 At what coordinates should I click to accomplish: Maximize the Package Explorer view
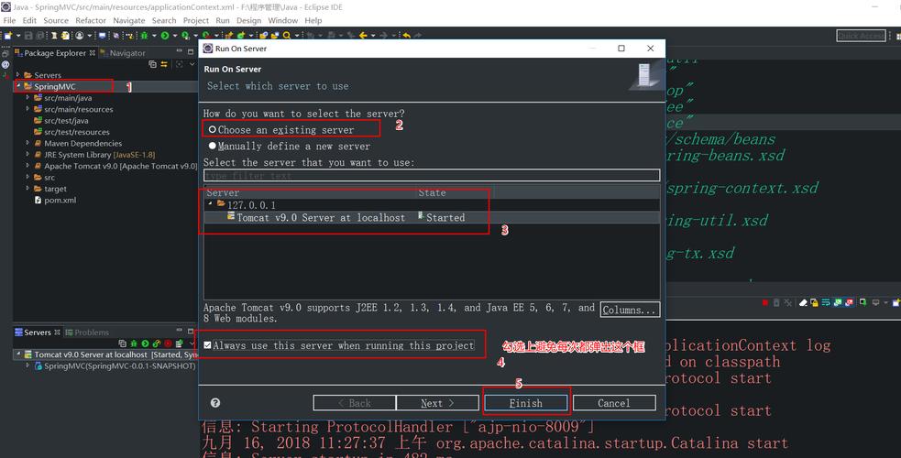(x=191, y=51)
